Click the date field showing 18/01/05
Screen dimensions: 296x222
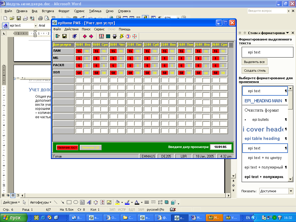tap(221, 147)
